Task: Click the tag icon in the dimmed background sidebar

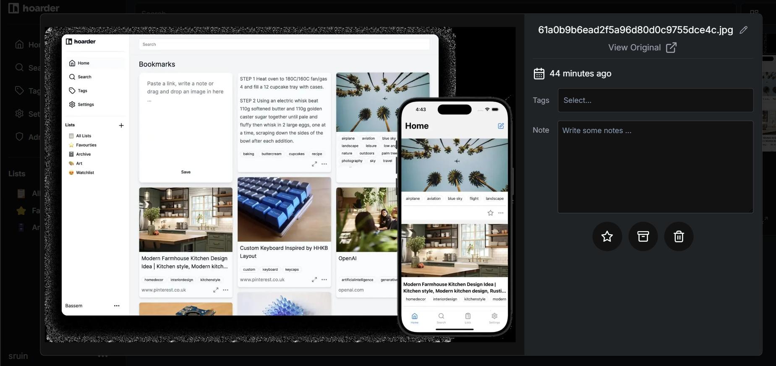Action: coord(19,91)
